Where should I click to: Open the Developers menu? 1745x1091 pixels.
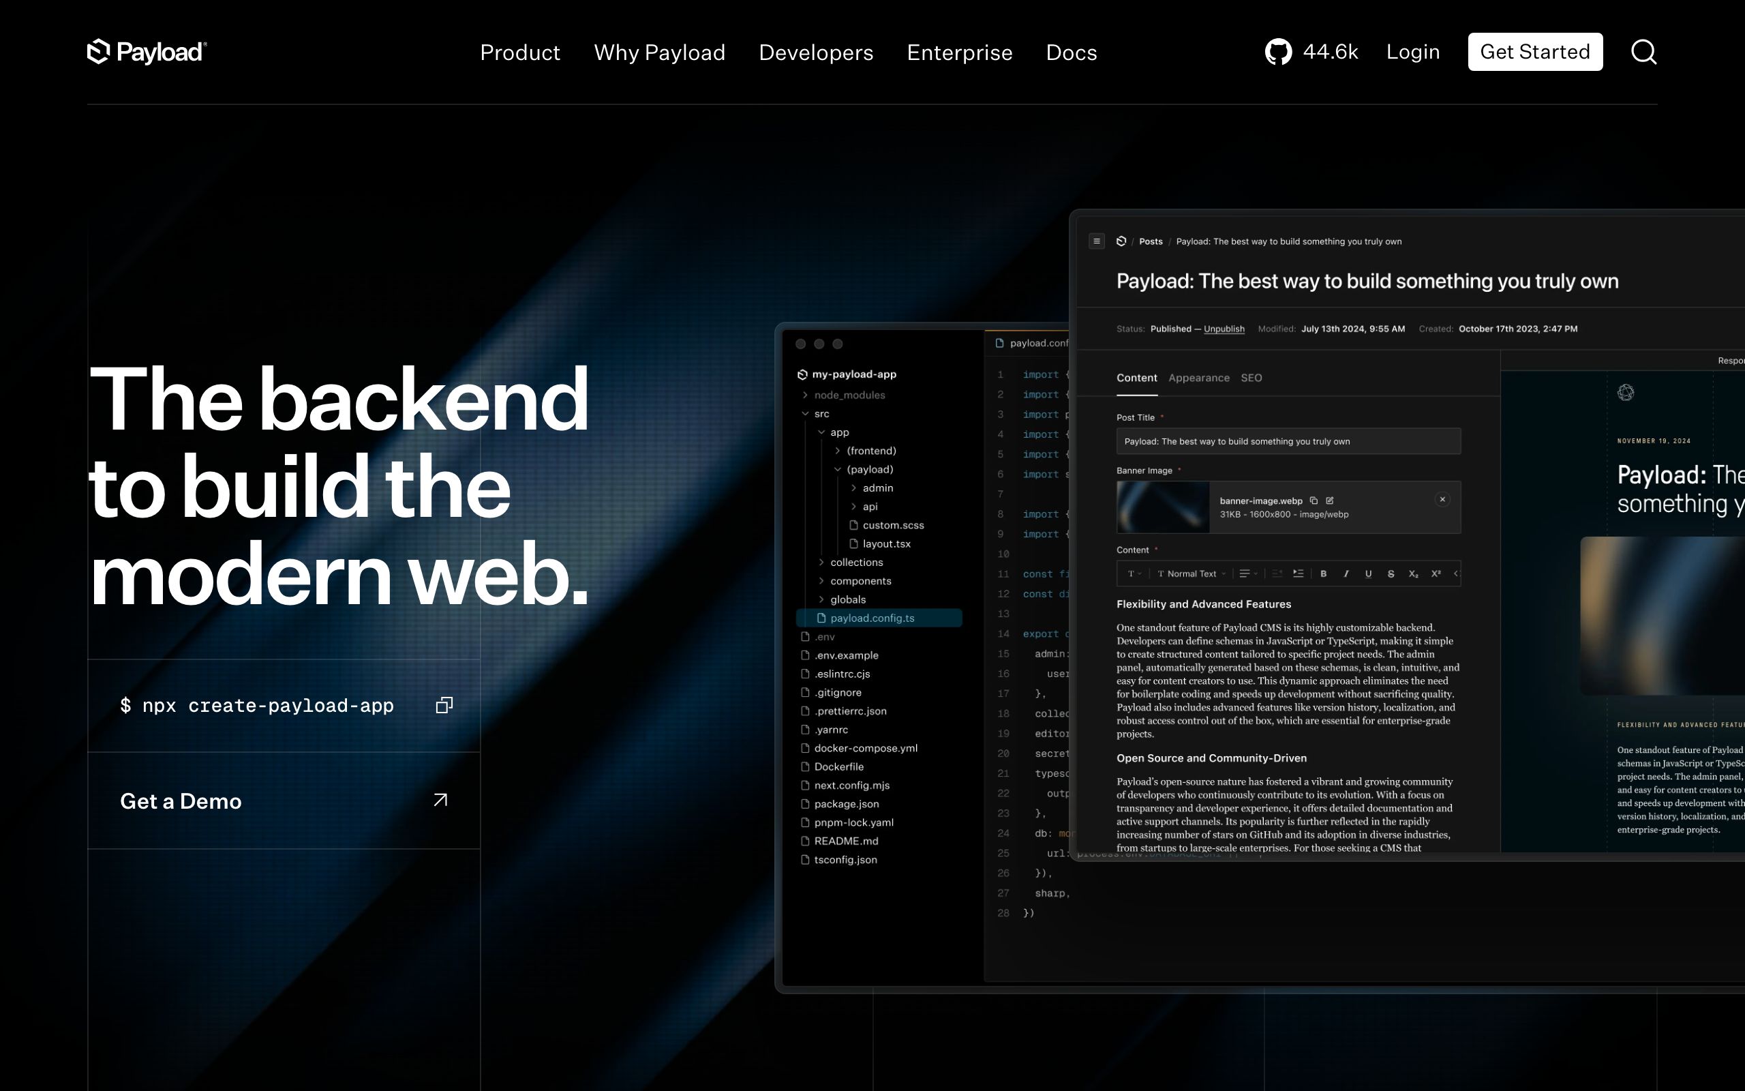(x=815, y=52)
